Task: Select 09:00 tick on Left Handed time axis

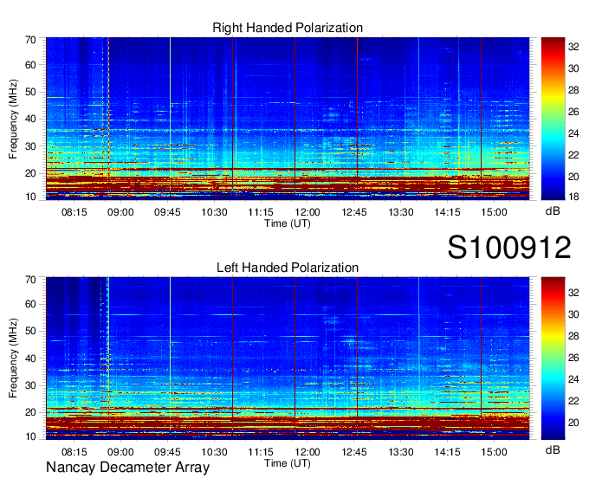Action: [120, 452]
